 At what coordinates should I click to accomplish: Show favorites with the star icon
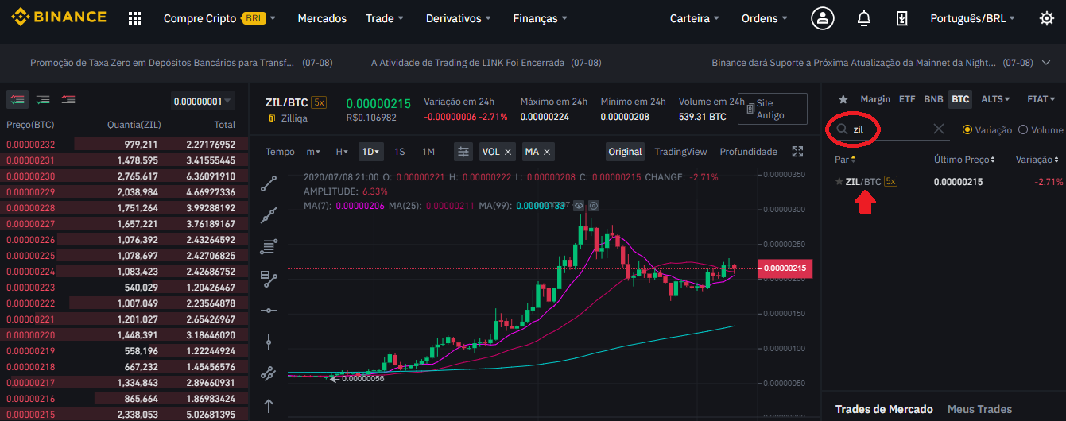(843, 99)
